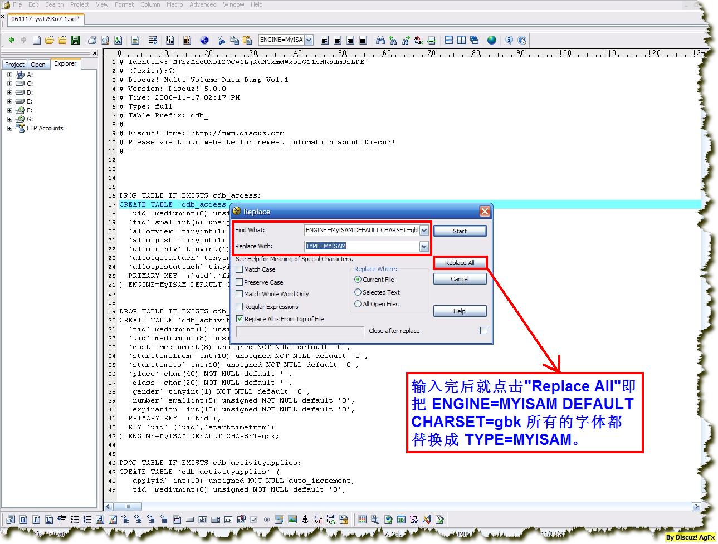Click the ID icon in bottom toolbar
The width and height of the screenshot is (718, 544).
[401, 520]
